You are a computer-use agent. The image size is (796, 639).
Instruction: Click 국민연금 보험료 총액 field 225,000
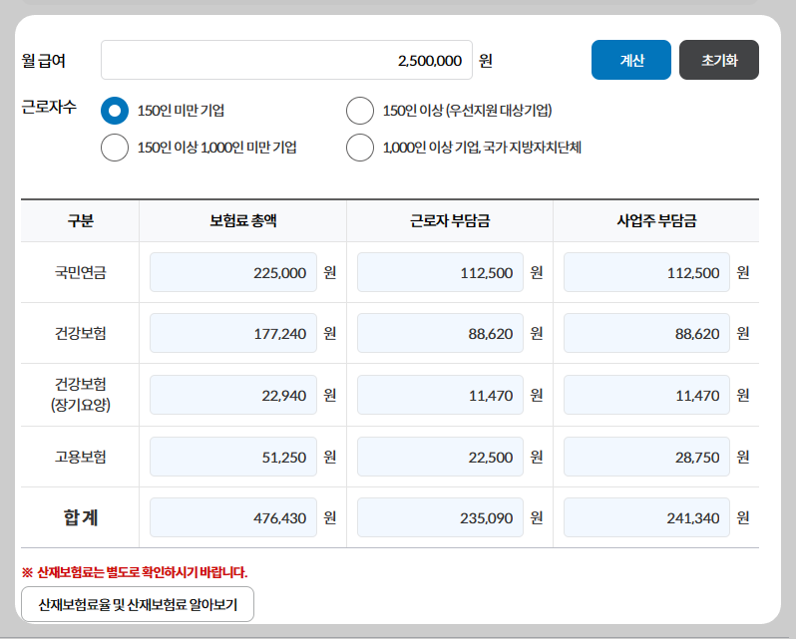[233, 272]
